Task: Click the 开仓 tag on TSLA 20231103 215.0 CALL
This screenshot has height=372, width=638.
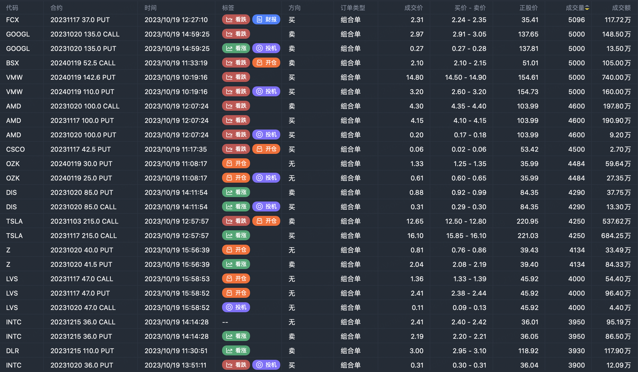Action: [266, 221]
